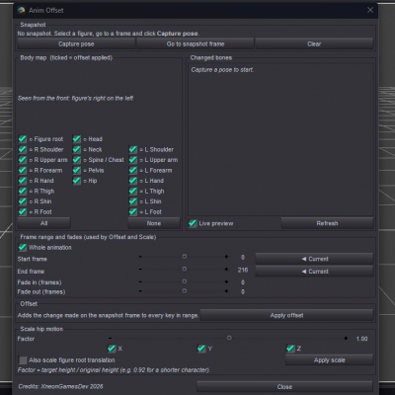The width and height of the screenshot is (395, 395).
Task: Increase Fade out frames with plus
Action: 226,291
